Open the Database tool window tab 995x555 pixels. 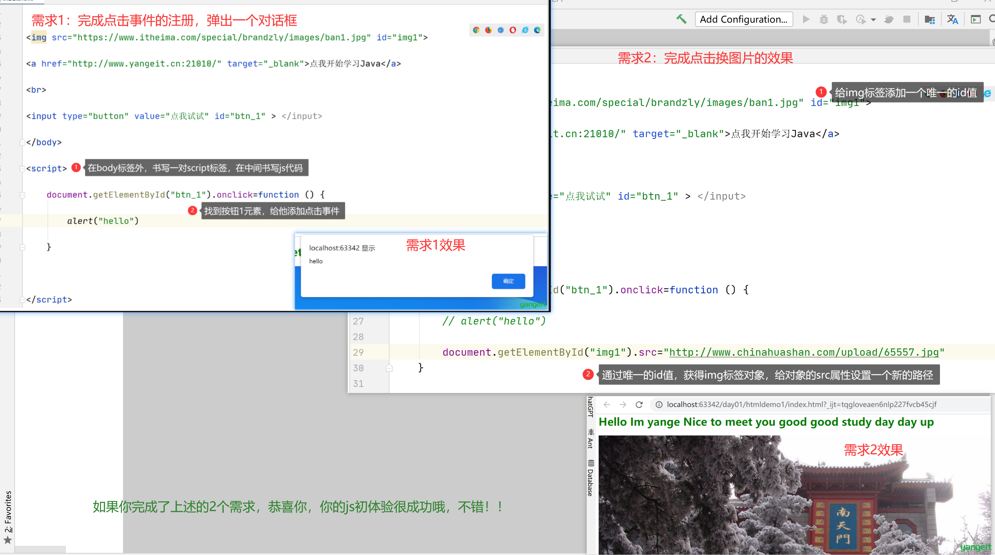click(x=590, y=477)
